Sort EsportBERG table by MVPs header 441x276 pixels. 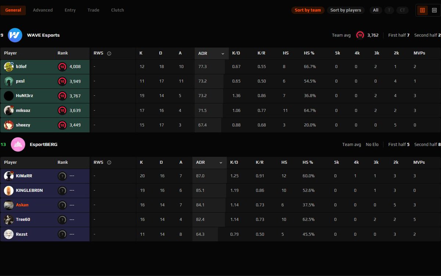coord(419,163)
